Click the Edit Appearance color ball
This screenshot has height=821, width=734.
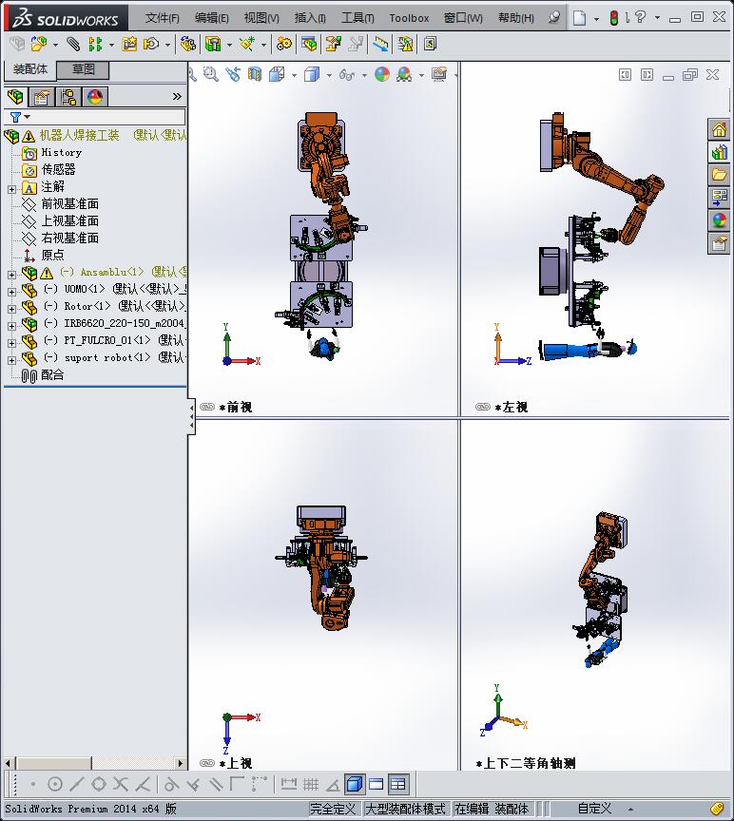coord(382,74)
